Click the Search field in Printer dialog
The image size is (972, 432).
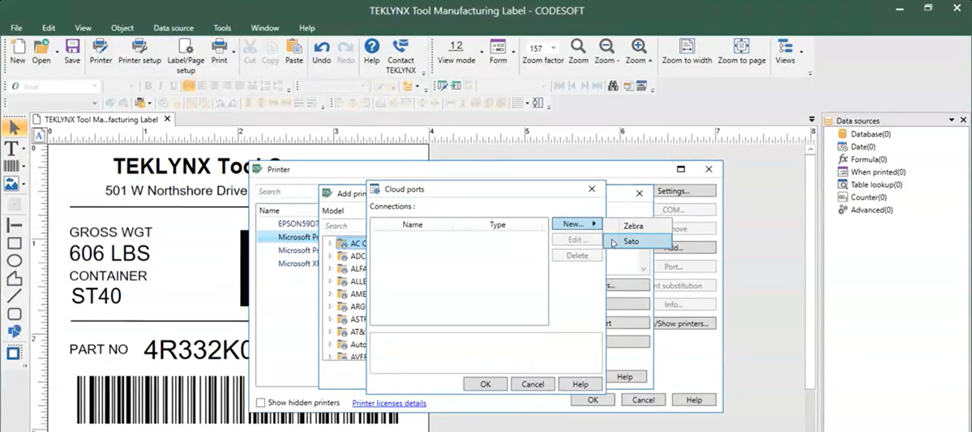point(287,192)
